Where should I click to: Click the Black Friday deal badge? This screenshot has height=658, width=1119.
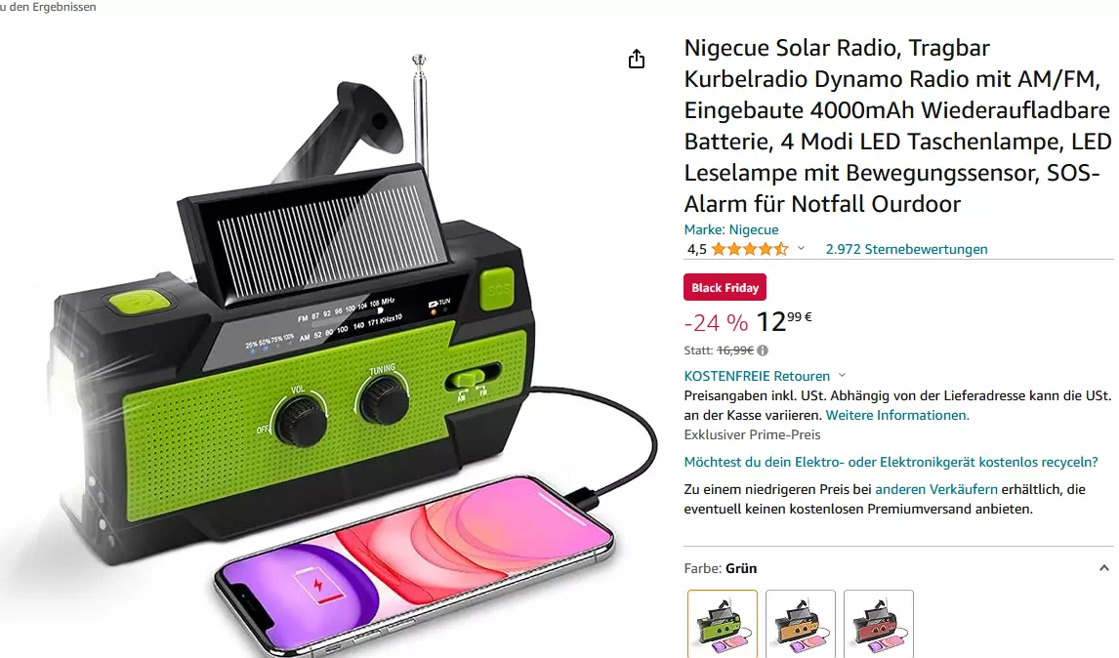[725, 288]
